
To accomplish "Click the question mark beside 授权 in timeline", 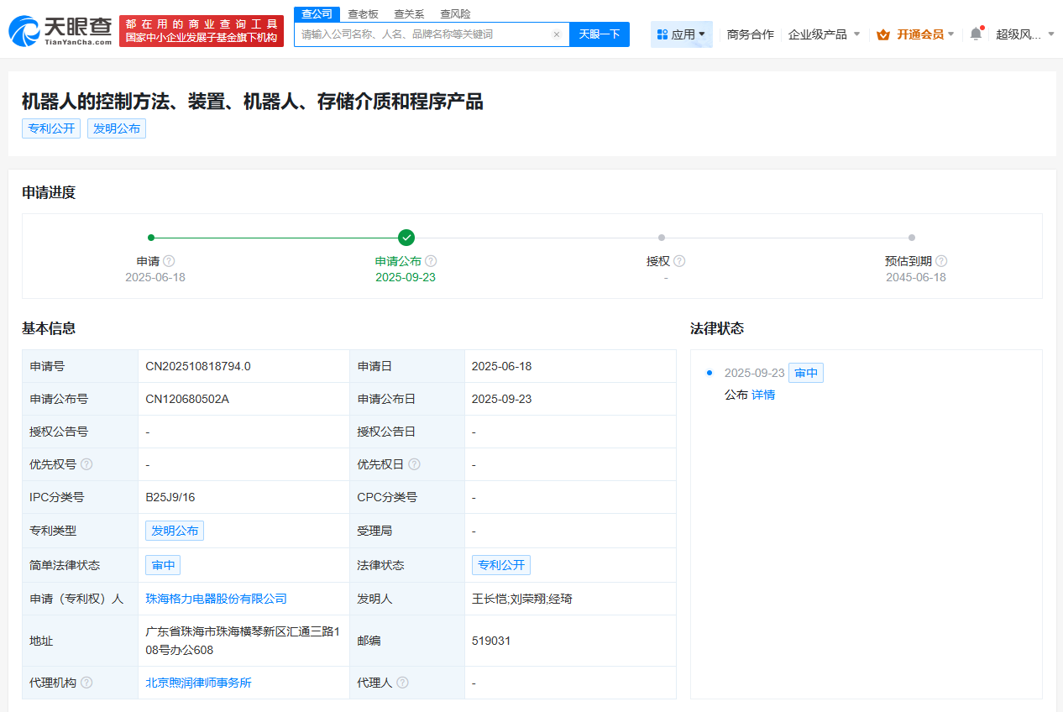I will coord(680,261).
